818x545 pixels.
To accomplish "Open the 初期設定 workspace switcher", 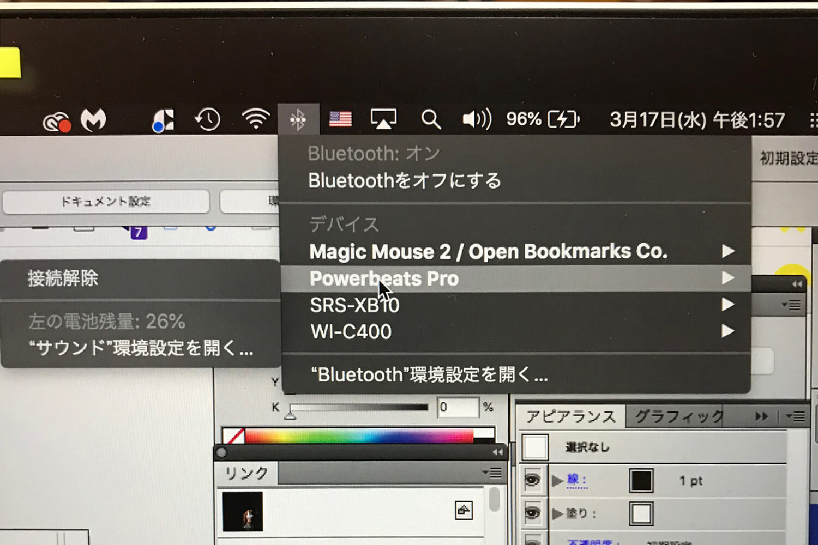I will [789, 158].
